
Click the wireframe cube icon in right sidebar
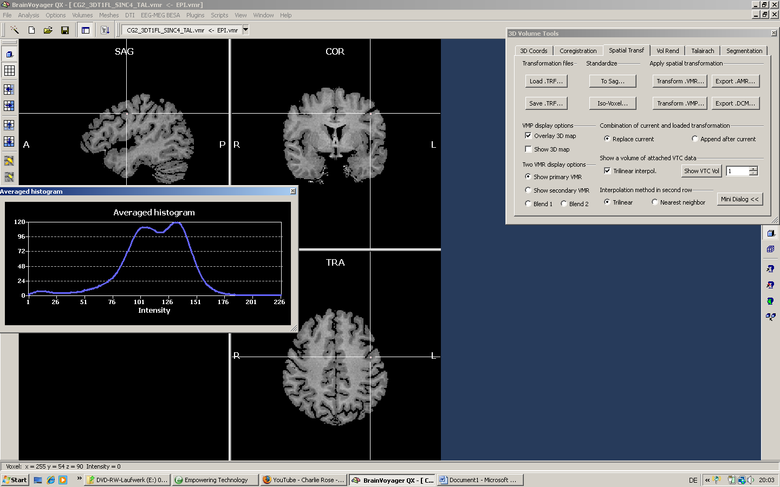point(770,249)
